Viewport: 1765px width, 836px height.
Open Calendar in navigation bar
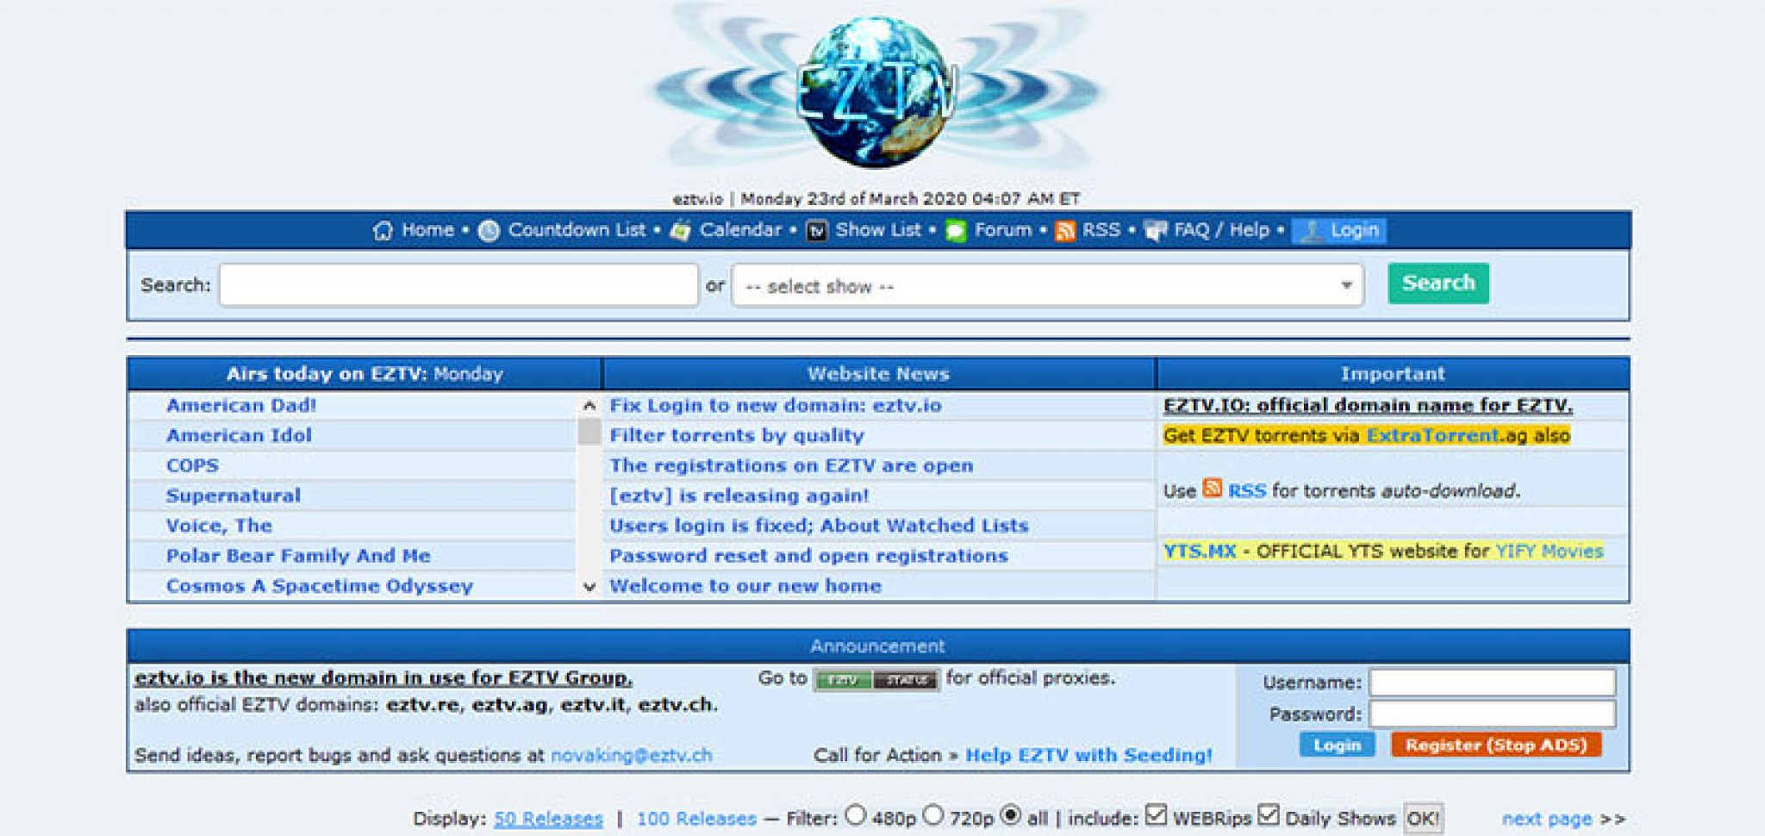point(740,230)
